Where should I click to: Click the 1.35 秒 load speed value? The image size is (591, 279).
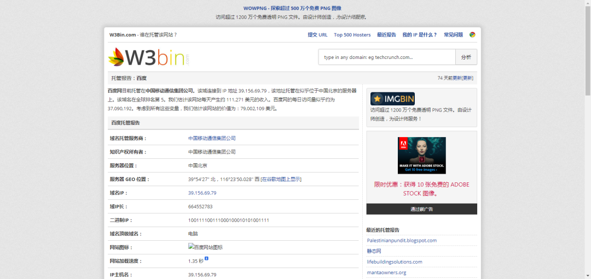pos(195,261)
